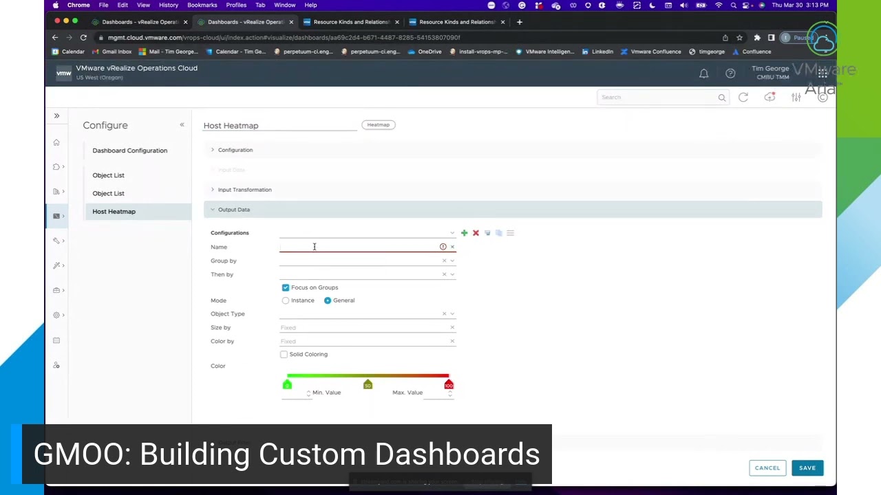Open the Bookmarks menu in macOS menu bar
Viewport: 881px width, 495px height.
click(202, 5)
